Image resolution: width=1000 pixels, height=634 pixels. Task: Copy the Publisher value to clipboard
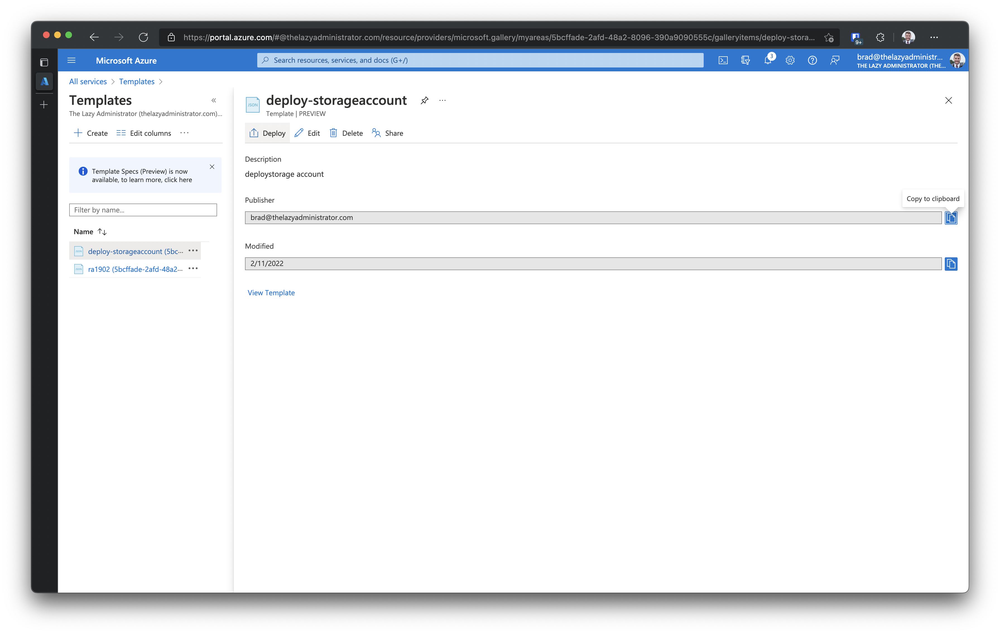click(x=951, y=218)
